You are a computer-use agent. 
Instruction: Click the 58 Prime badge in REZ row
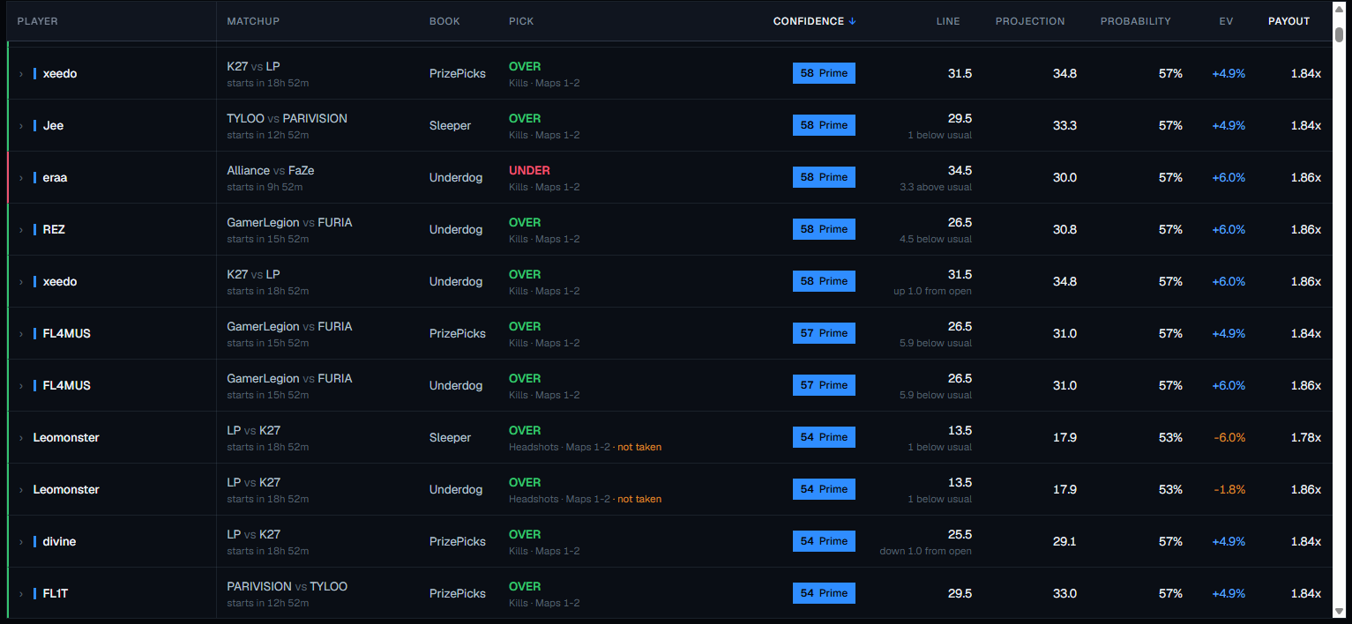(824, 229)
